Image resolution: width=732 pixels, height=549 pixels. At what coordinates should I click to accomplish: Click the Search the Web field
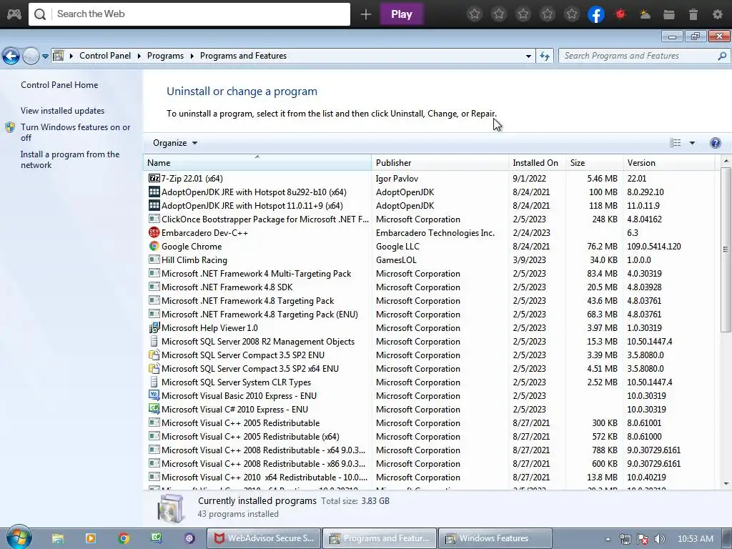pos(189,14)
